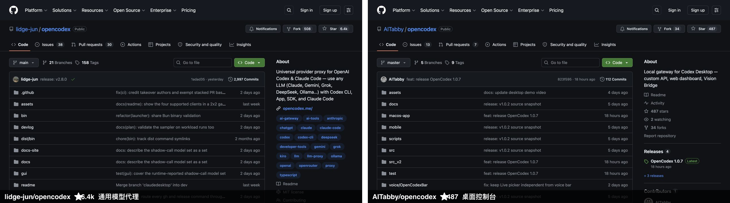This screenshot has width=730, height=203.
Task: Click branch icon beside 5 Branches
Action: 416,63
